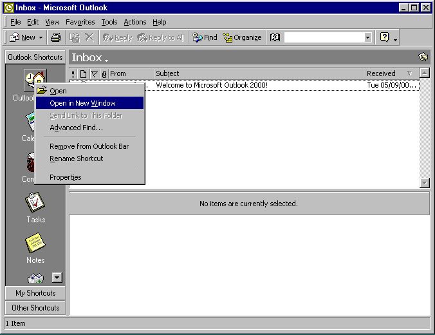Open the File menu
Viewport: 435px width, 335px height.
pyautogui.click(x=15, y=22)
